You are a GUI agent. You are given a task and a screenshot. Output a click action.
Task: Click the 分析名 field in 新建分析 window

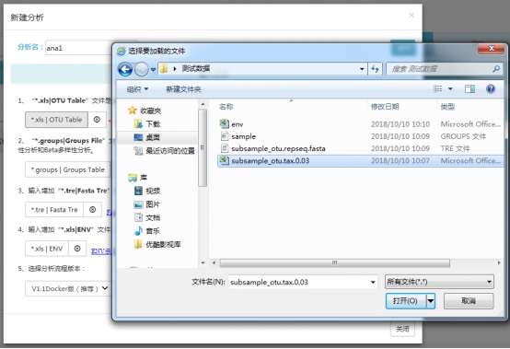(x=78, y=48)
